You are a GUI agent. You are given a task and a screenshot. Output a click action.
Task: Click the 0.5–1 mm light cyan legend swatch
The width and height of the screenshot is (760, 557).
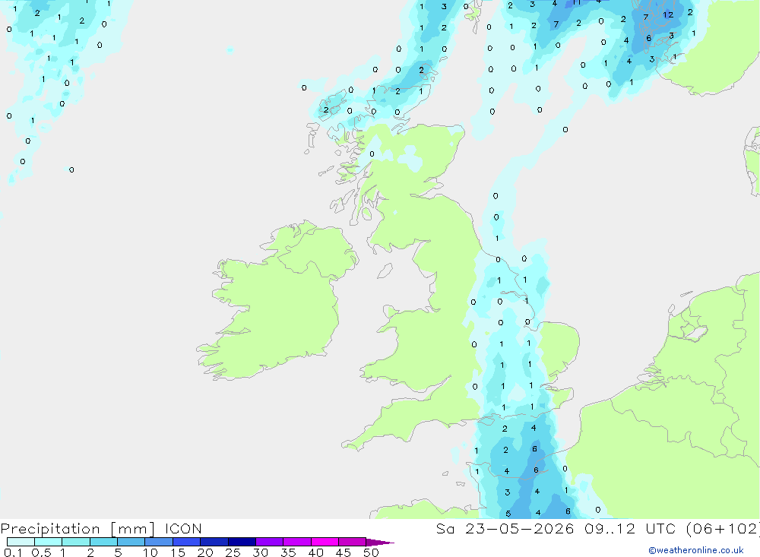(x=49, y=542)
